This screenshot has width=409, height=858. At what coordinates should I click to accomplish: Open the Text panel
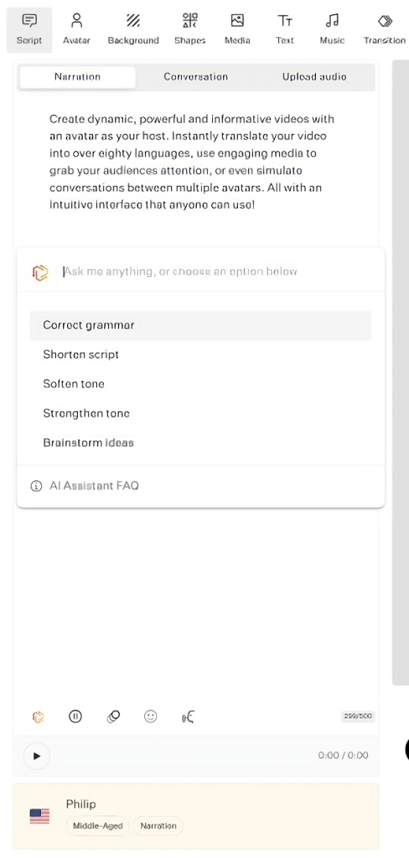[x=285, y=29]
